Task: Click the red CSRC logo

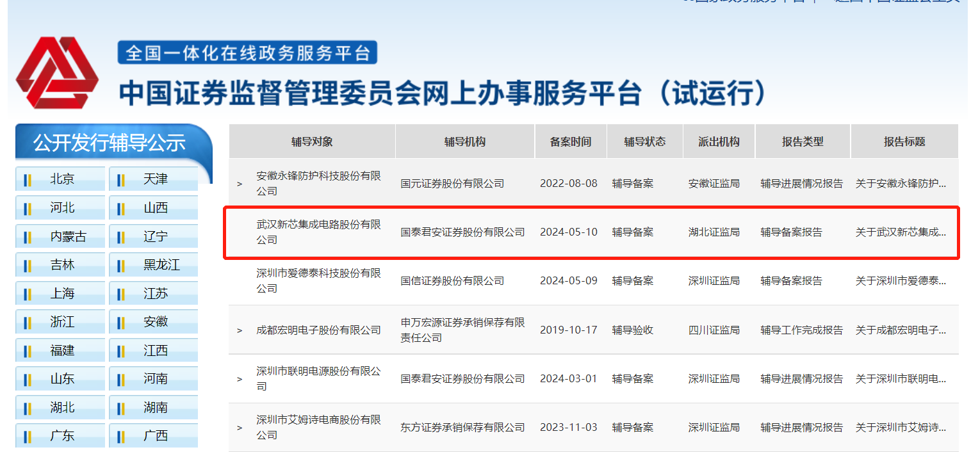Action: tap(56, 72)
